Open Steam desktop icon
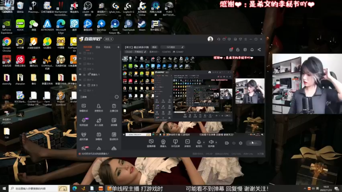 point(142,26)
